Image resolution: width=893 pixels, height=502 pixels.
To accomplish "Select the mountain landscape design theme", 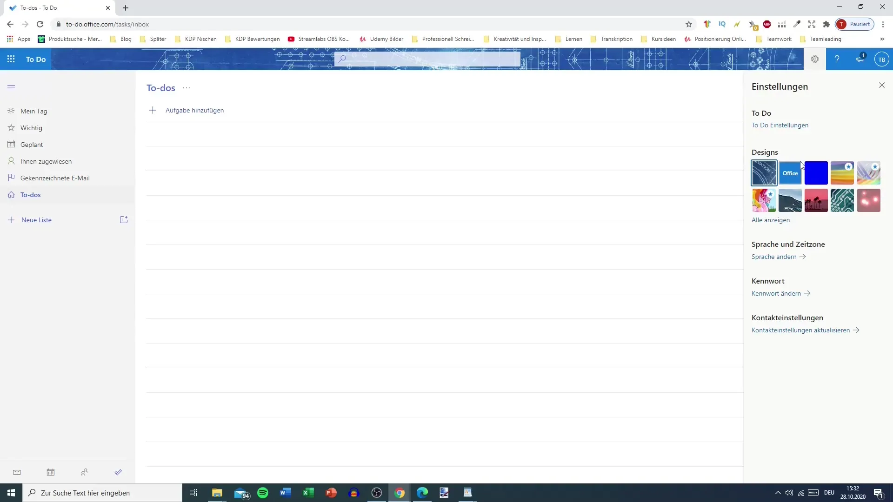I will click(x=790, y=200).
